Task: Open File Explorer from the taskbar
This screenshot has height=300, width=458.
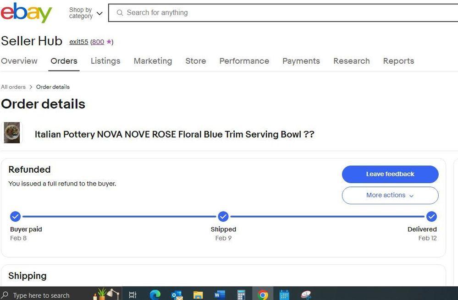Action: pyautogui.click(x=198, y=295)
